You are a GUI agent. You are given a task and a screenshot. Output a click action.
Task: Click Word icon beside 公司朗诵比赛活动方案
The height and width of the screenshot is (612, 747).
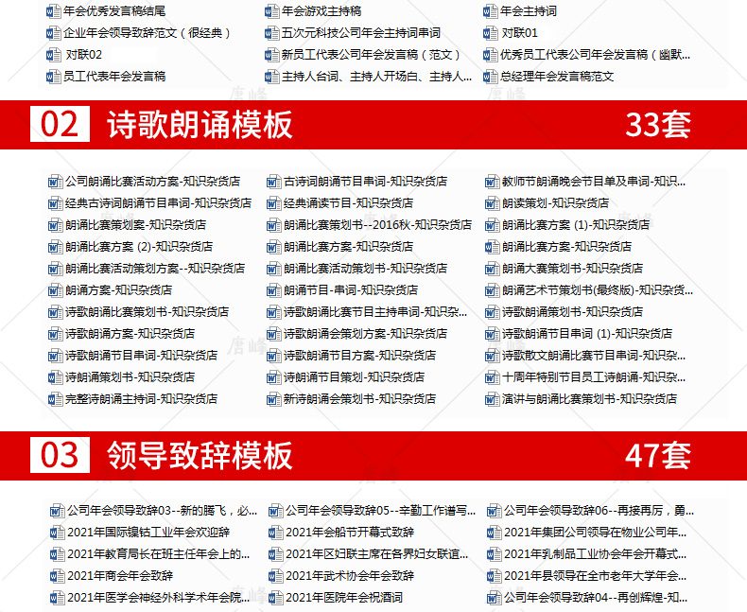pos(56,182)
